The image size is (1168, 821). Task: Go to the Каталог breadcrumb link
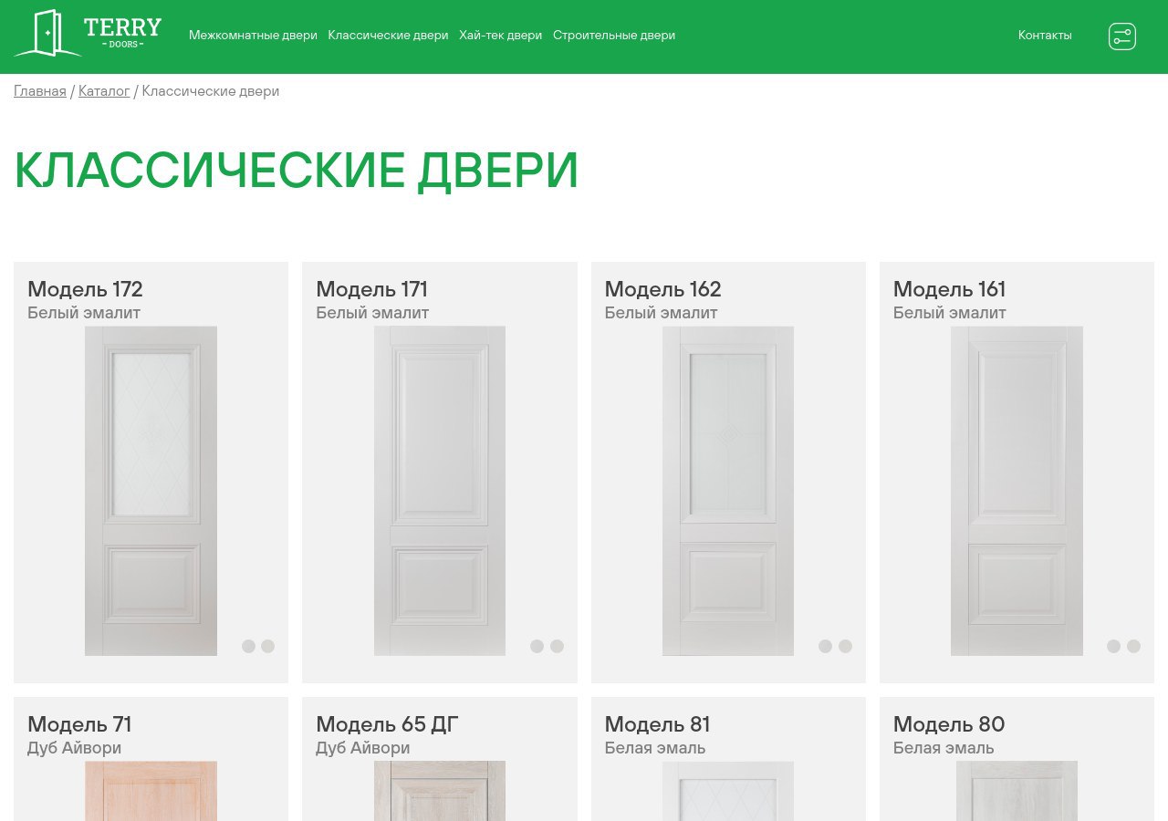[x=104, y=91]
